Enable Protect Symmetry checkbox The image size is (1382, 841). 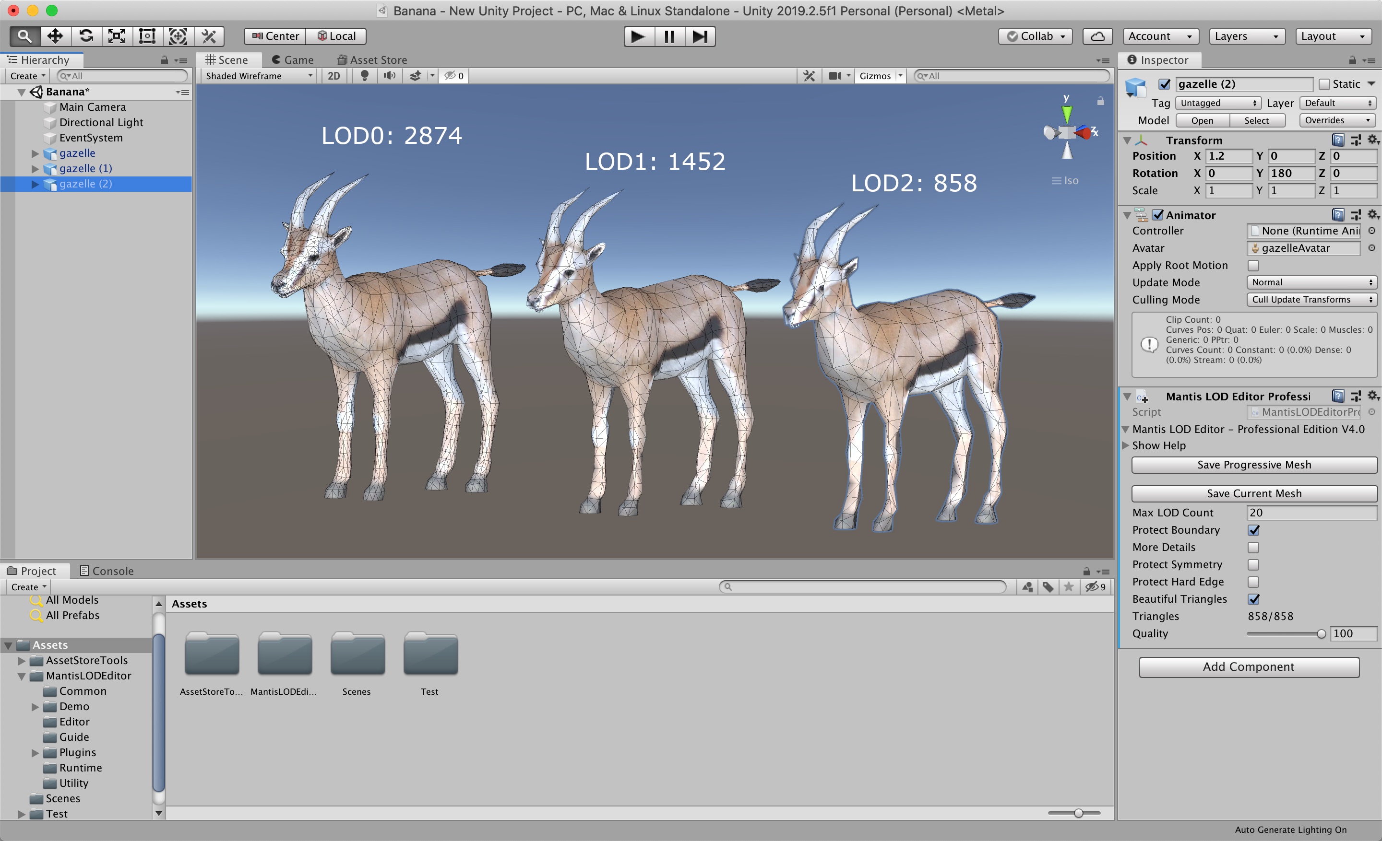tap(1253, 565)
